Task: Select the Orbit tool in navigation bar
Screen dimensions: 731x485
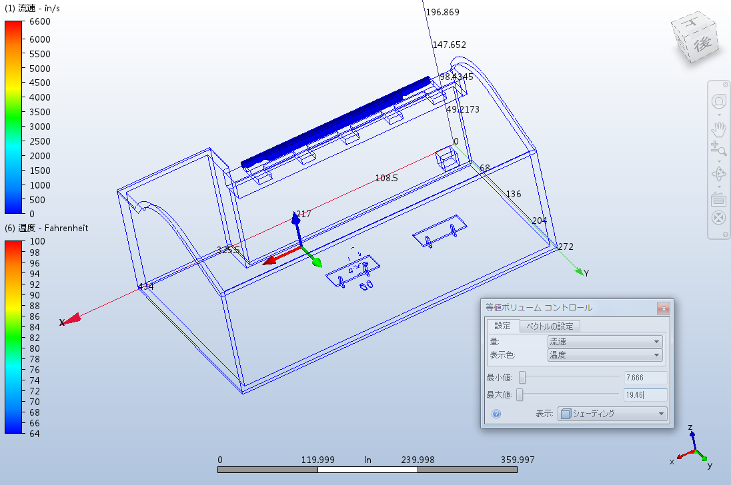Action: (x=719, y=174)
